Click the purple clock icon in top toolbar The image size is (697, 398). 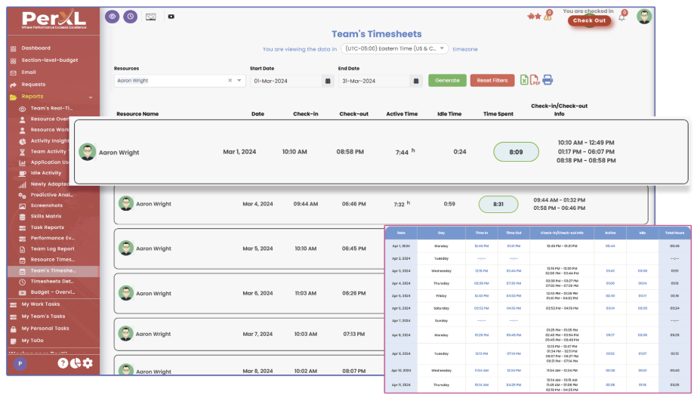130,16
